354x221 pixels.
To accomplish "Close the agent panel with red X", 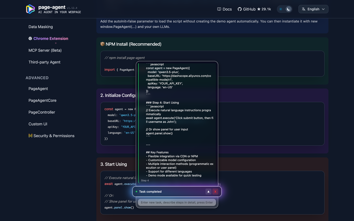I will (215, 192).
